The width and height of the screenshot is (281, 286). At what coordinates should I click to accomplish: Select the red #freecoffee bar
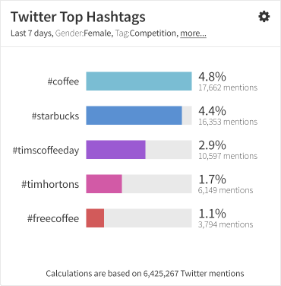tap(95, 218)
